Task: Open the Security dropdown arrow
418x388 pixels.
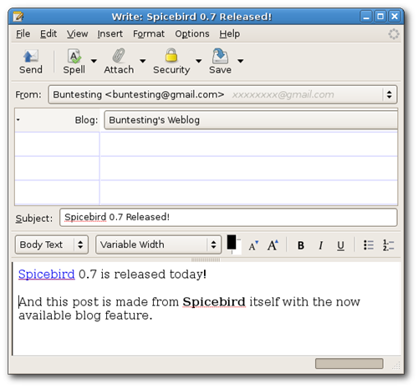Action: pyautogui.click(x=198, y=61)
